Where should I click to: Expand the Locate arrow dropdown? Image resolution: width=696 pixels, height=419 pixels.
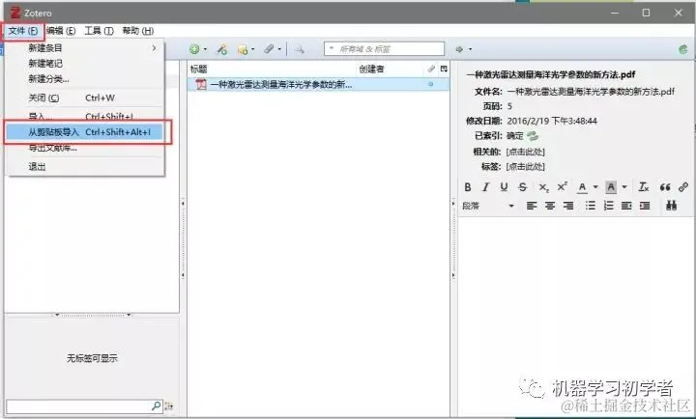point(470,49)
